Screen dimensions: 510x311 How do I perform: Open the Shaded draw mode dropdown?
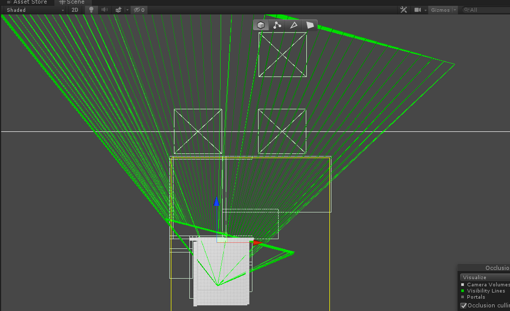click(34, 10)
